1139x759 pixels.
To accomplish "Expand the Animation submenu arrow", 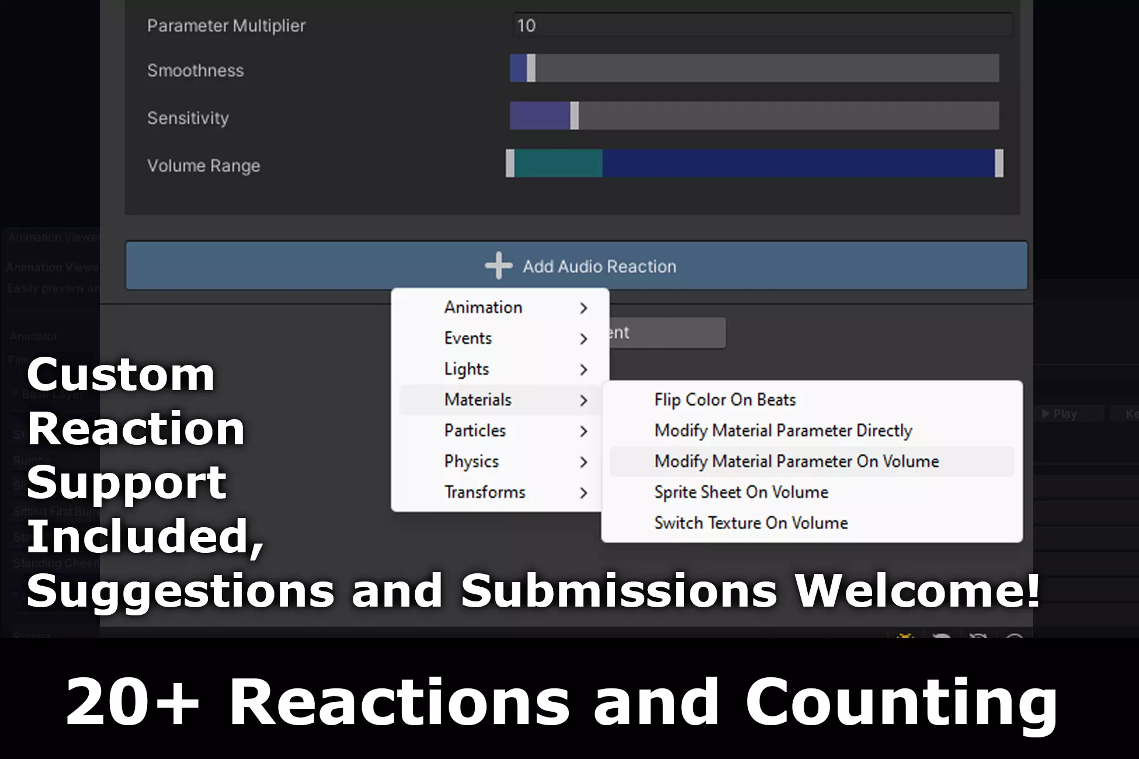I will click(583, 308).
